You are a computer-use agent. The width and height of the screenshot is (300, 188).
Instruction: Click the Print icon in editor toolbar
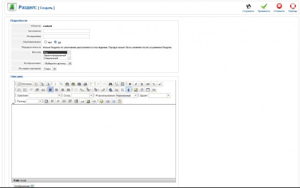pos(85,84)
